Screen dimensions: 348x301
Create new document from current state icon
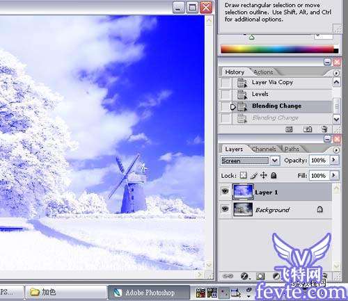coord(289,129)
